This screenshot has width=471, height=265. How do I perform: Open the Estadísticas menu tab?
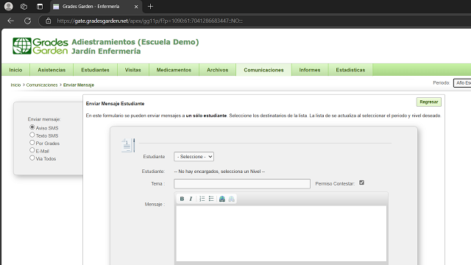tap(350, 70)
